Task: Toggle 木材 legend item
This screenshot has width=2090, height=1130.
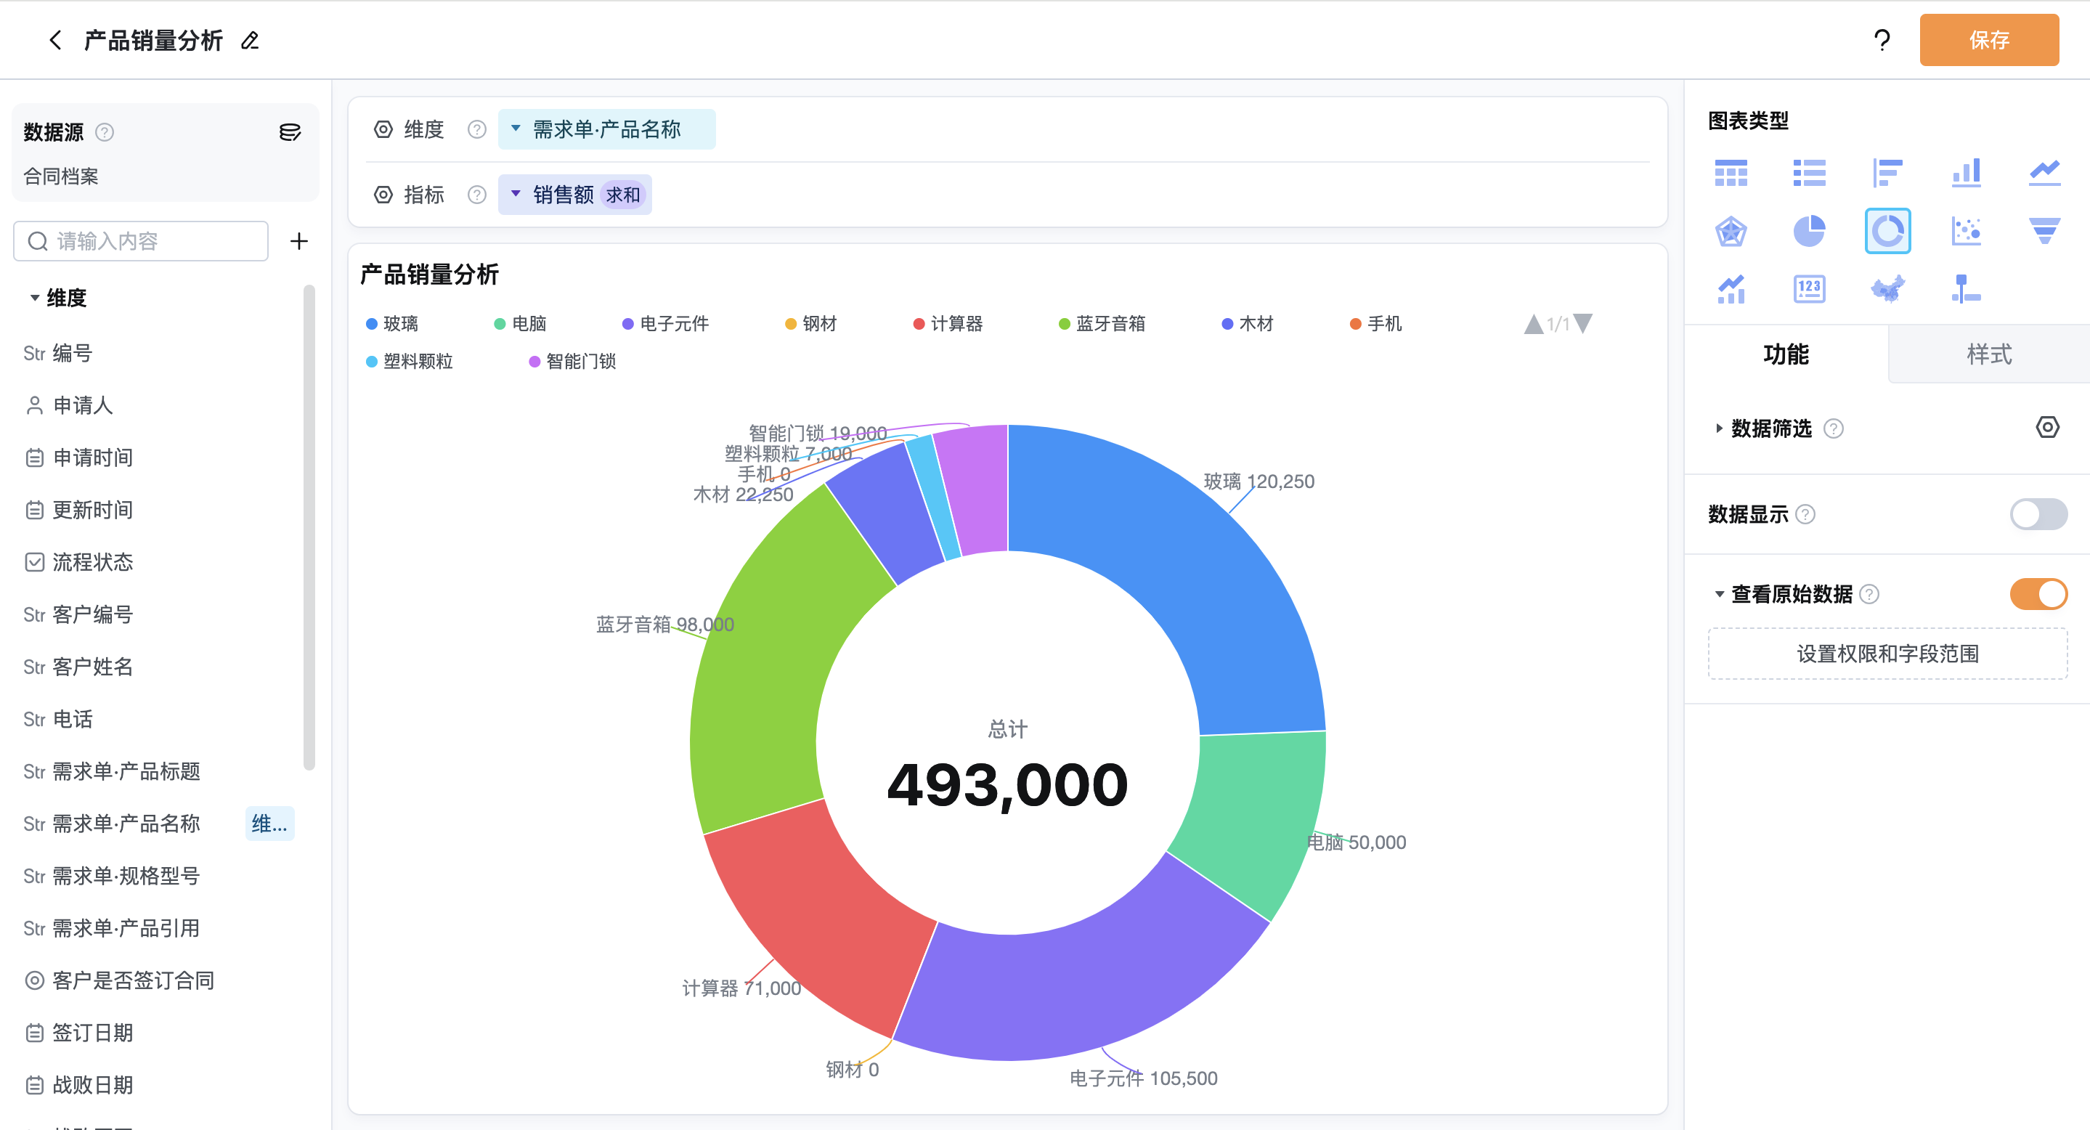Action: (x=1248, y=324)
